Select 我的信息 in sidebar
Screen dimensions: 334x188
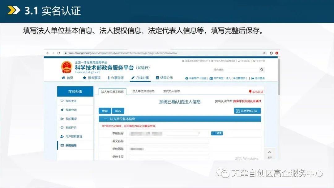(75, 145)
